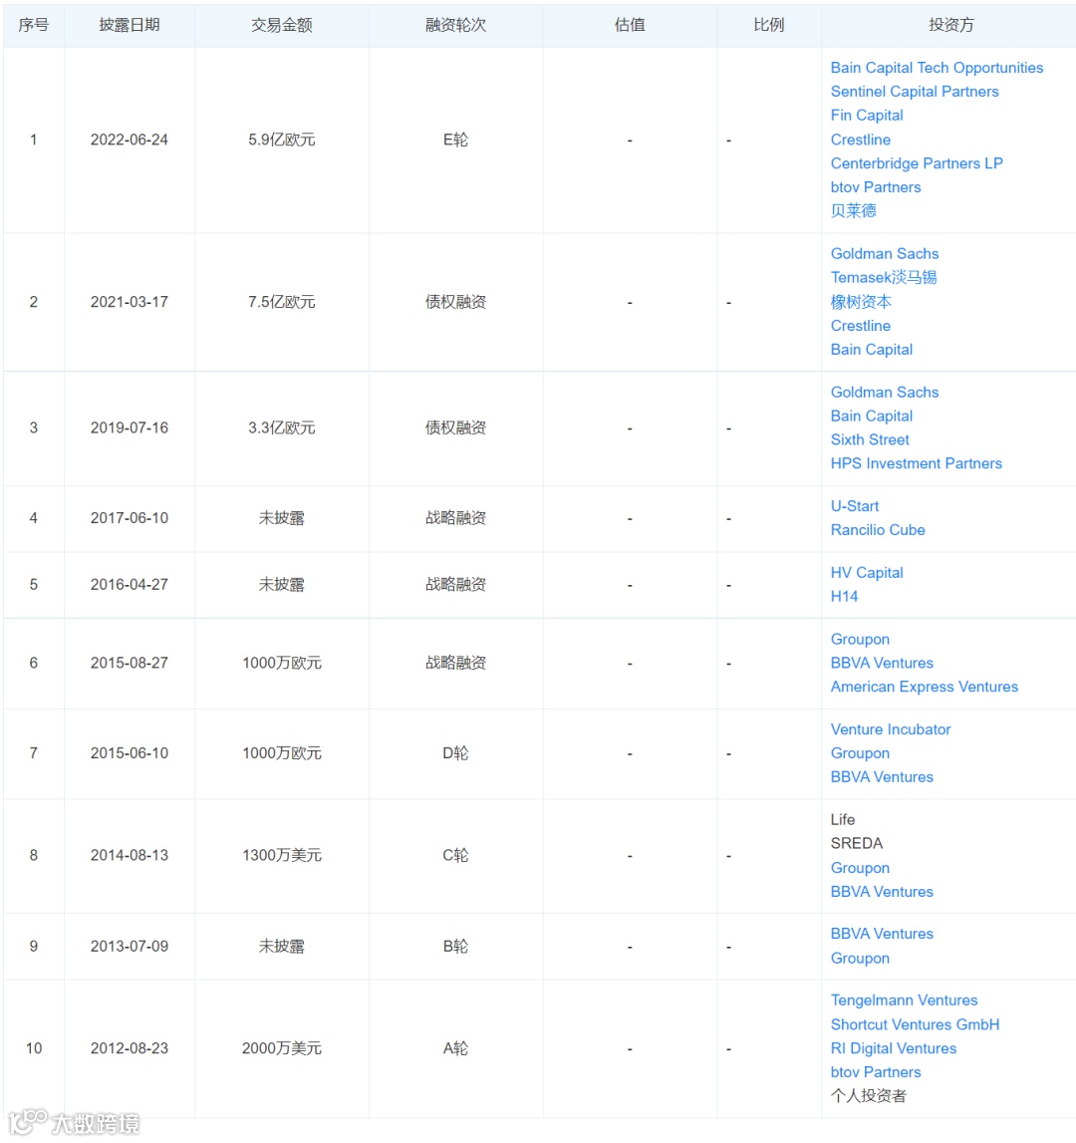
Task: Open Rancilio Cube investor link
Action: pyautogui.click(x=878, y=530)
